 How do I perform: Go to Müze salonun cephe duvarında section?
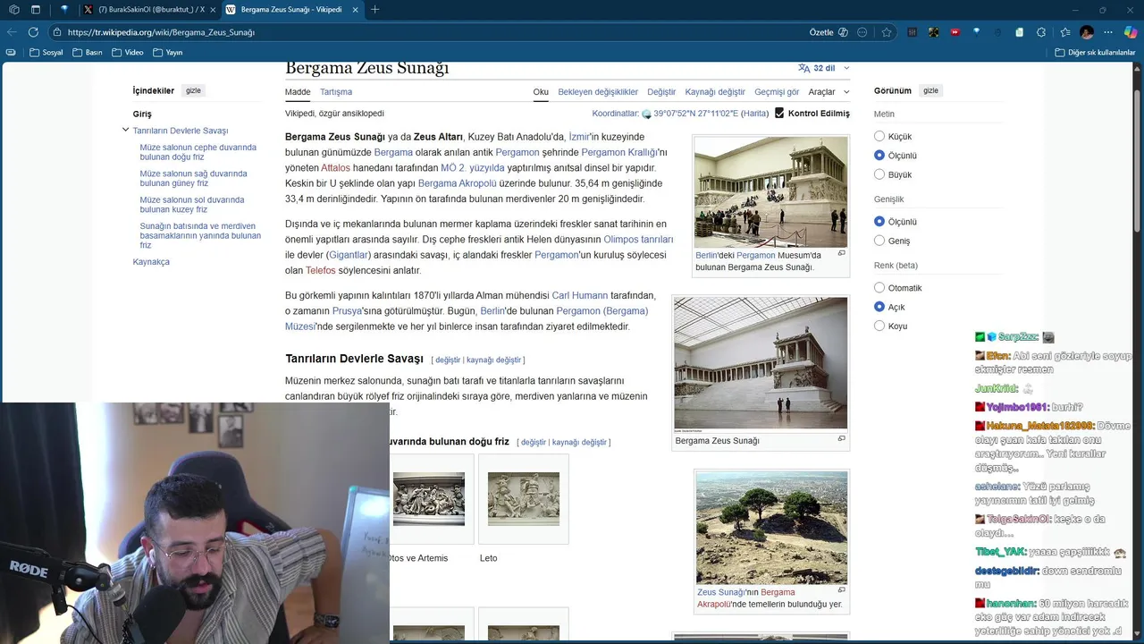coord(198,152)
